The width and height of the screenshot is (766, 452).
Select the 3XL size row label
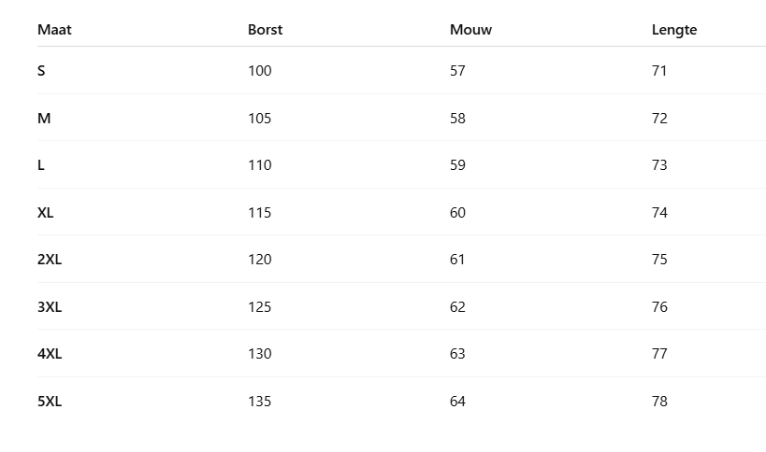coord(50,307)
